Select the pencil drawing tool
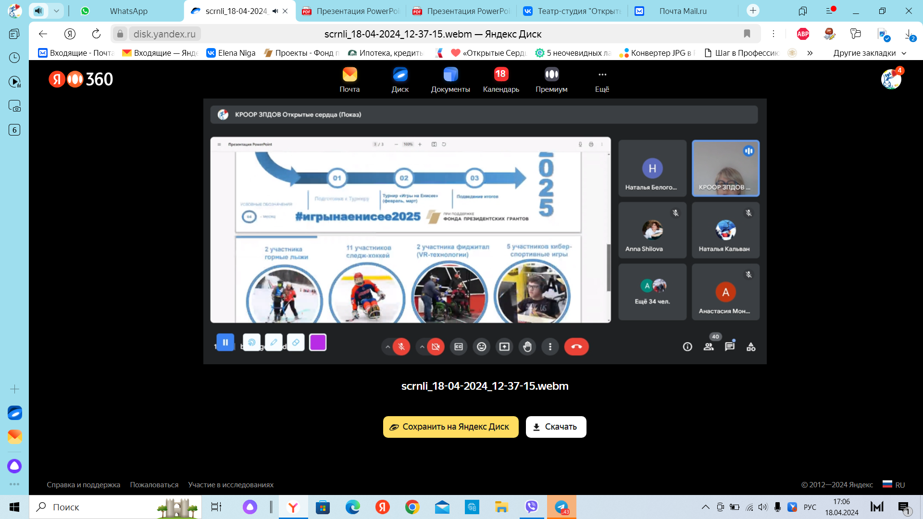The image size is (923, 519). point(274,343)
